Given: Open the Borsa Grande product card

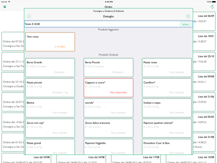Looking at the screenshot, I should tap(50, 67).
